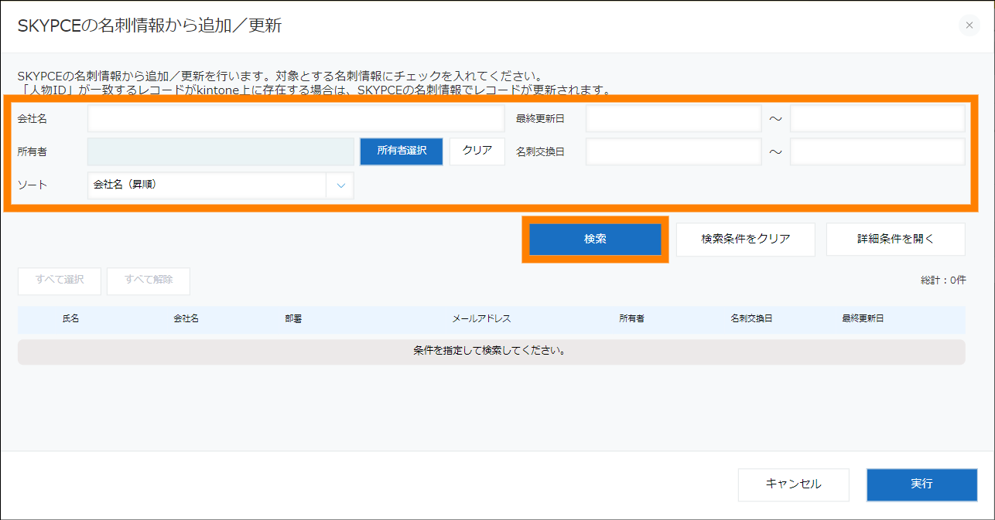Click the すべて選択 button

(60, 280)
